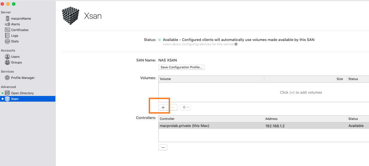Sort by Volume column header

coord(211,79)
